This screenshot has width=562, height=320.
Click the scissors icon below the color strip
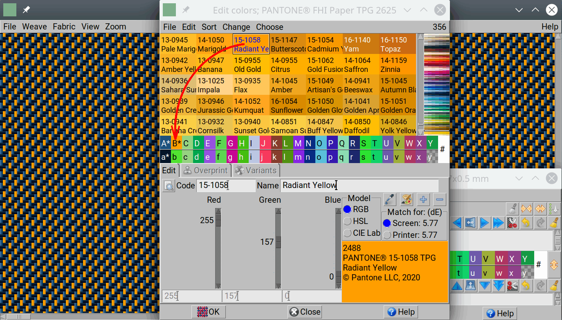[512, 285]
